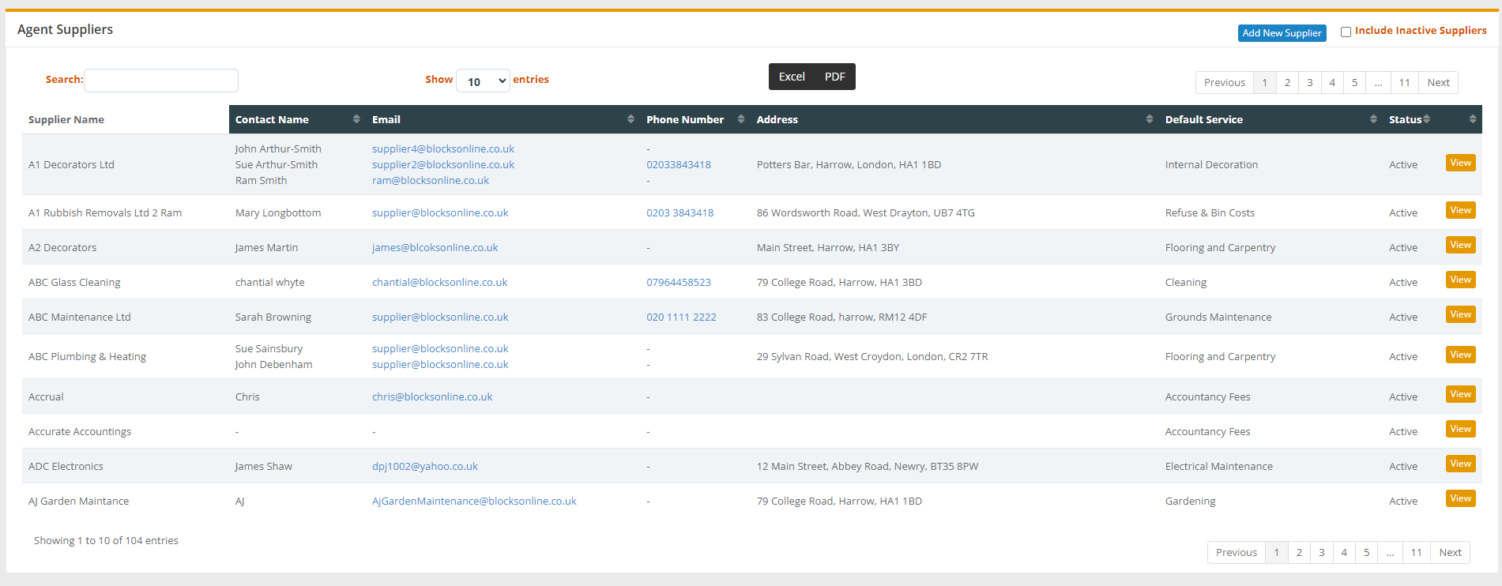View ABC Maintenance Ltd supplier
The image size is (1502, 586).
1460,314
